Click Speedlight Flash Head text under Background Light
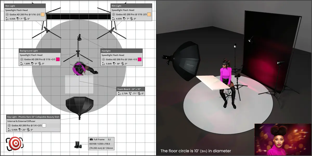This screenshot has width=312, height=156. point(31,55)
